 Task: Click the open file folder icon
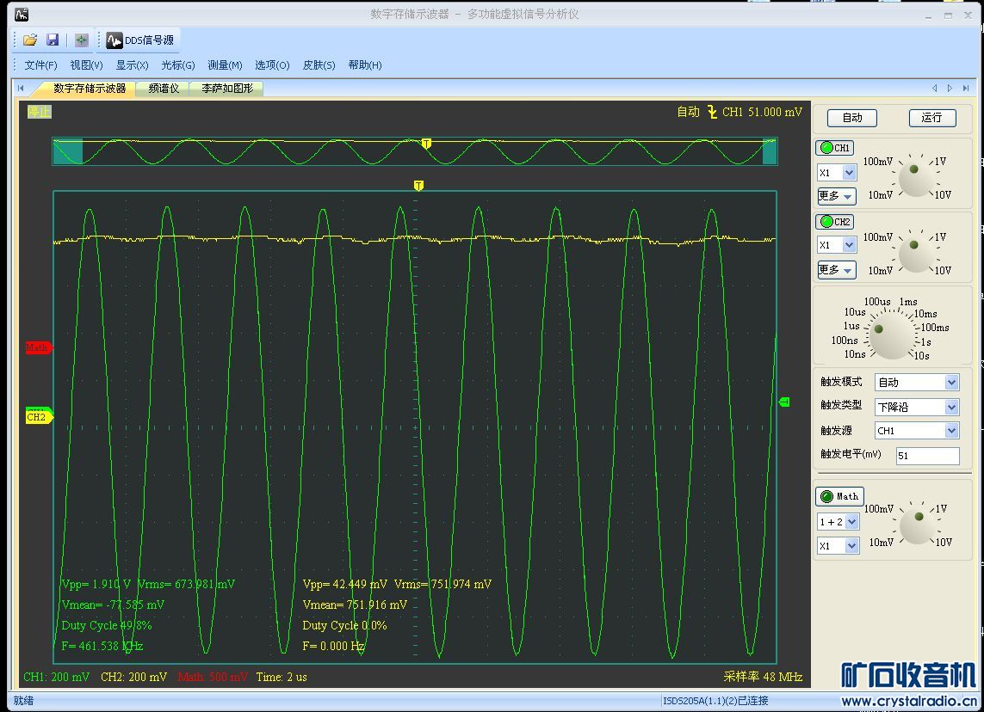coord(30,40)
